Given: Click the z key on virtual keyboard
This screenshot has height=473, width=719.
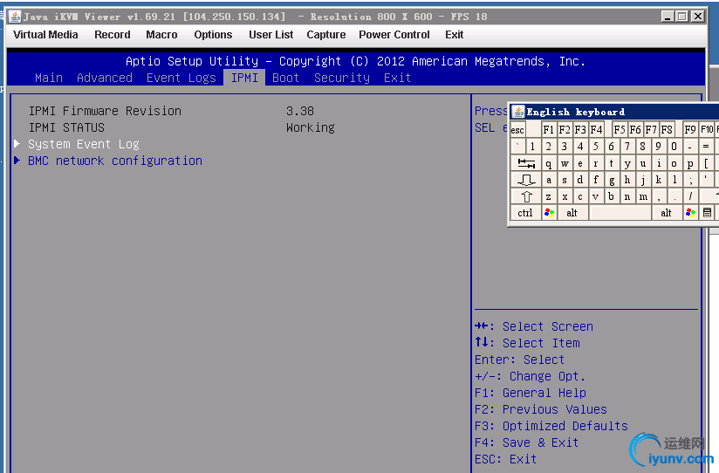Looking at the screenshot, I should pos(549,196).
